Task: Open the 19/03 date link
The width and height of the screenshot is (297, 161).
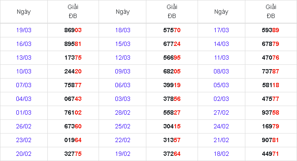Action: (24, 30)
